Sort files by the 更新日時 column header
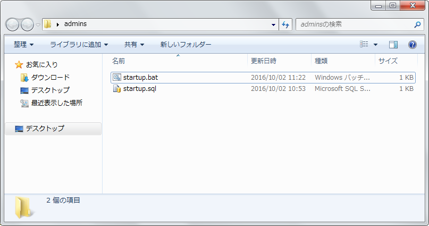Viewport: 429px width, 226px height. (x=264, y=61)
